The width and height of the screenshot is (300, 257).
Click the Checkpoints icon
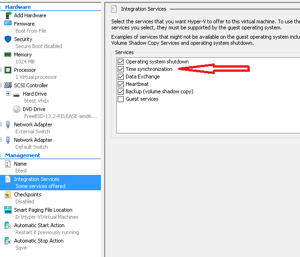[7, 194]
